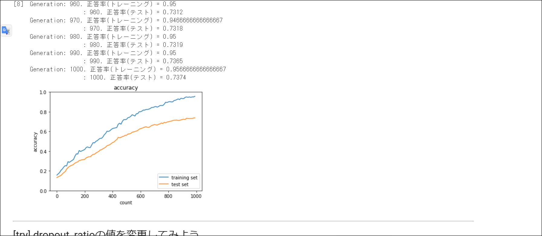Image resolution: width=542 pixels, height=236 pixels.
Task: Select the Generation 980 training accuracy line
Action: (103, 37)
